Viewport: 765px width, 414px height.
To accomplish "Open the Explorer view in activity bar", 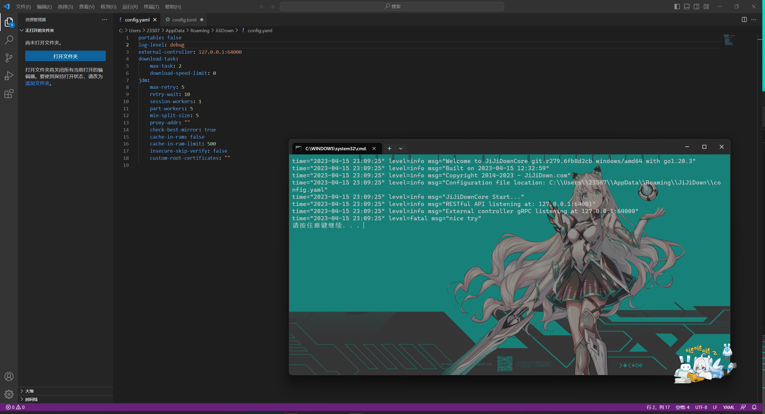I will coord(9,22).
